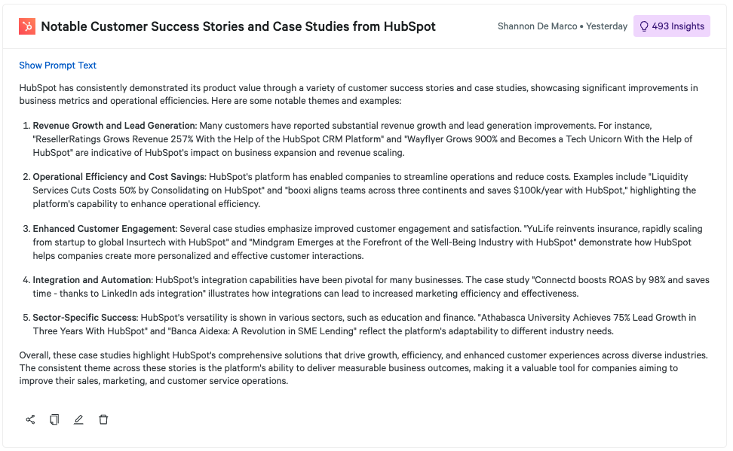Click the Notable Customer Success Stories title
The height and width of the screenshot is (451, 733).
pyautogui.click(x=238, y=26)
